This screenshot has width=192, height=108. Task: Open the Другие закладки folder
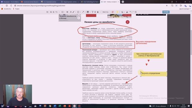click(x=185, y=9)
